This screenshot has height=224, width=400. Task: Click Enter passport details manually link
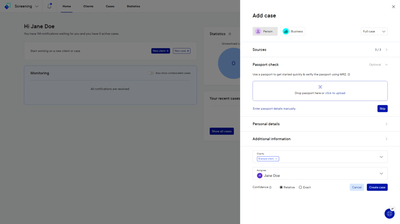pyautogui.click(x=274, y=109)
